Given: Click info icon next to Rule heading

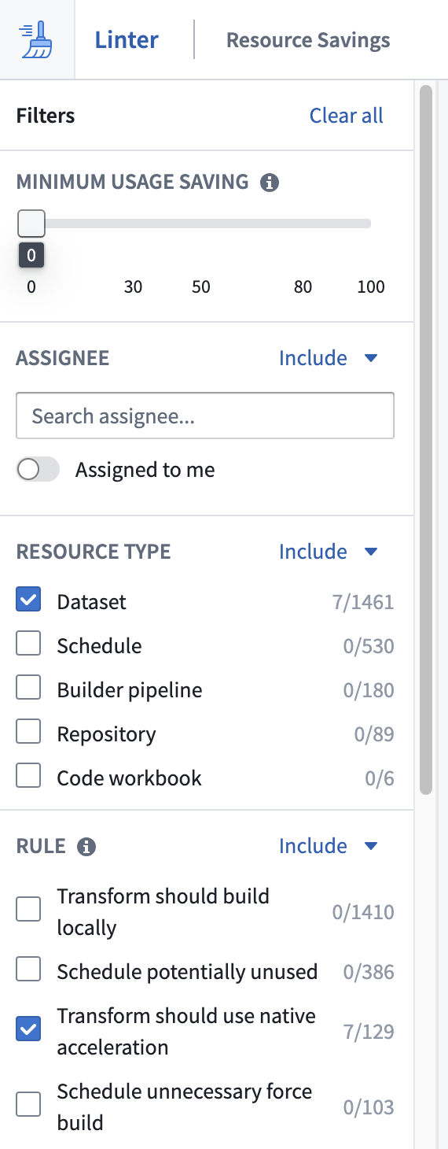Looking at the screenshot, I should 86,847.
